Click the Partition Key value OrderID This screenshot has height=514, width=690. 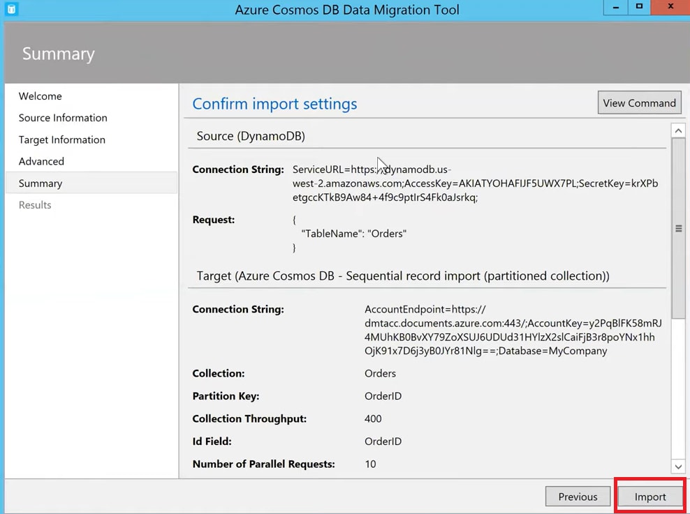[383, 396]
